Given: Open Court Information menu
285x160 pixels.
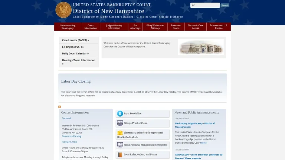Looking at the screenshot, I should [x=91, y=27].
